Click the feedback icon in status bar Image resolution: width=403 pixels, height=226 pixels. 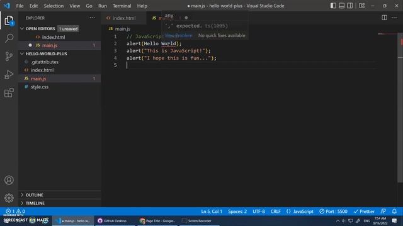click(383, 212)
